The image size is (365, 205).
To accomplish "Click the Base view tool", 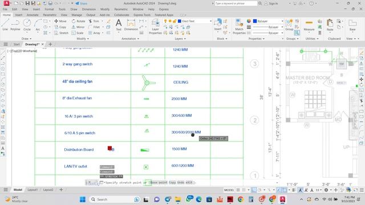I will [352, 25].
